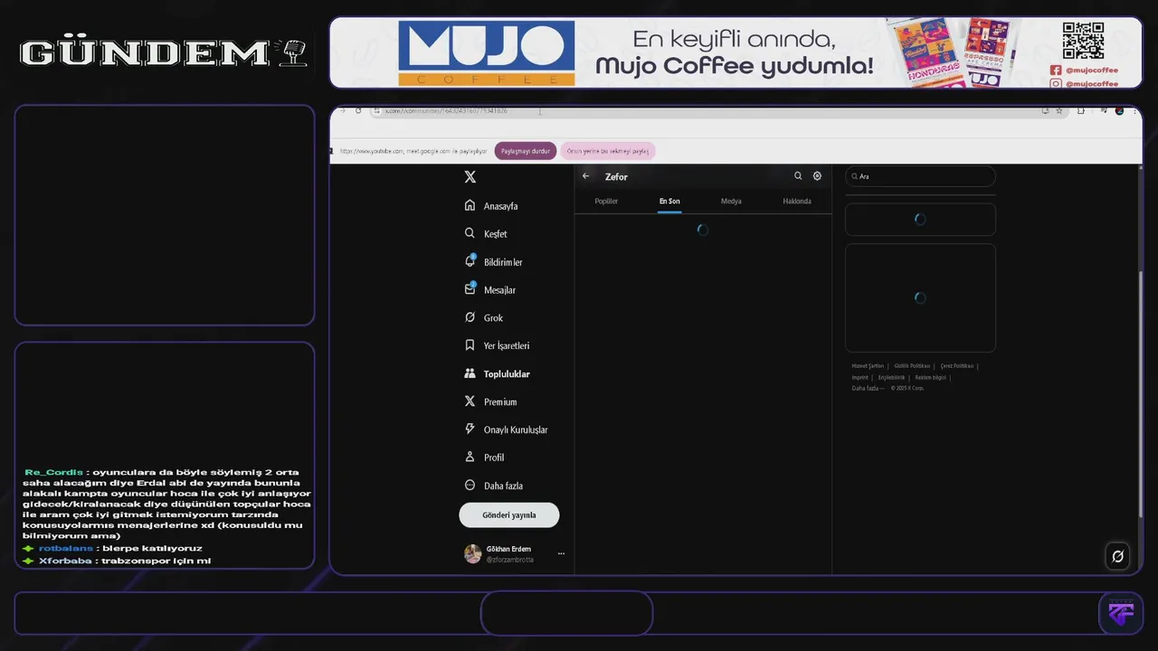Switch to Medya tab

[731, 201]
